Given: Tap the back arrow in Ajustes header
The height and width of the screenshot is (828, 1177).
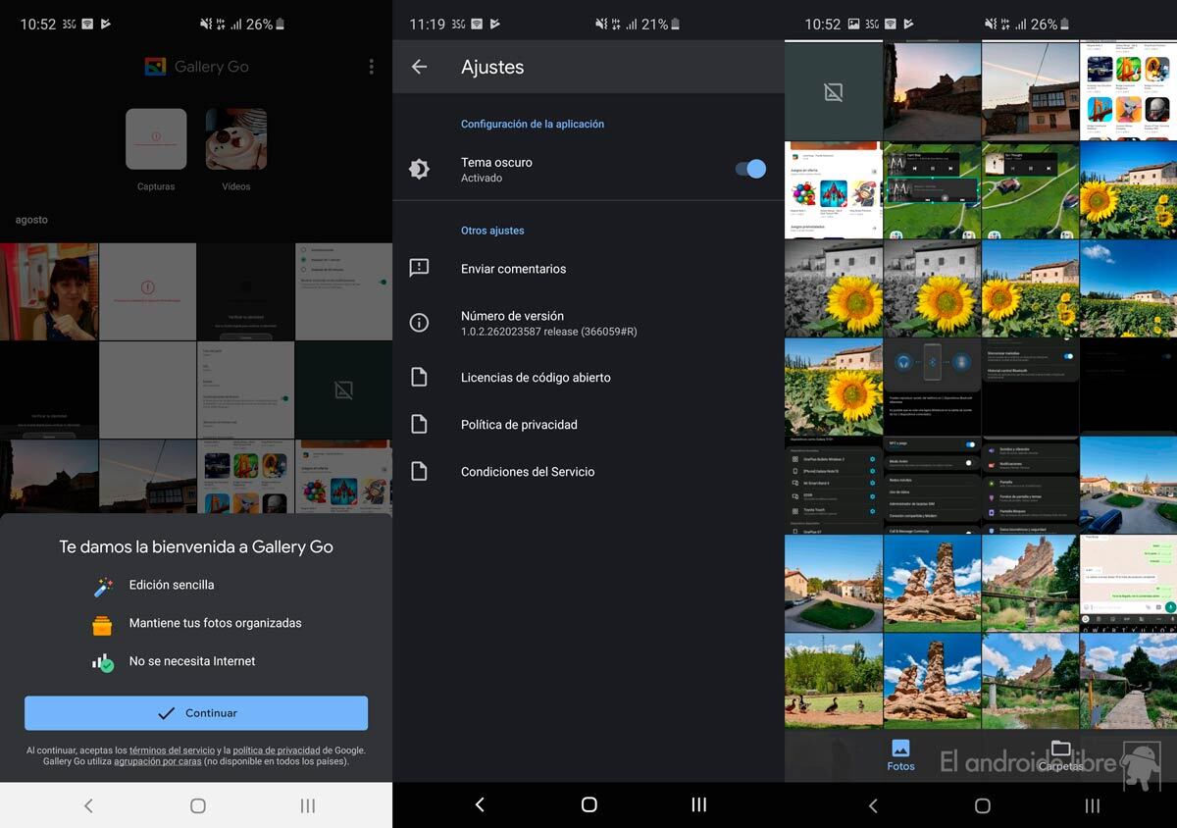Looking at the screenshot, I should [419, 67].
